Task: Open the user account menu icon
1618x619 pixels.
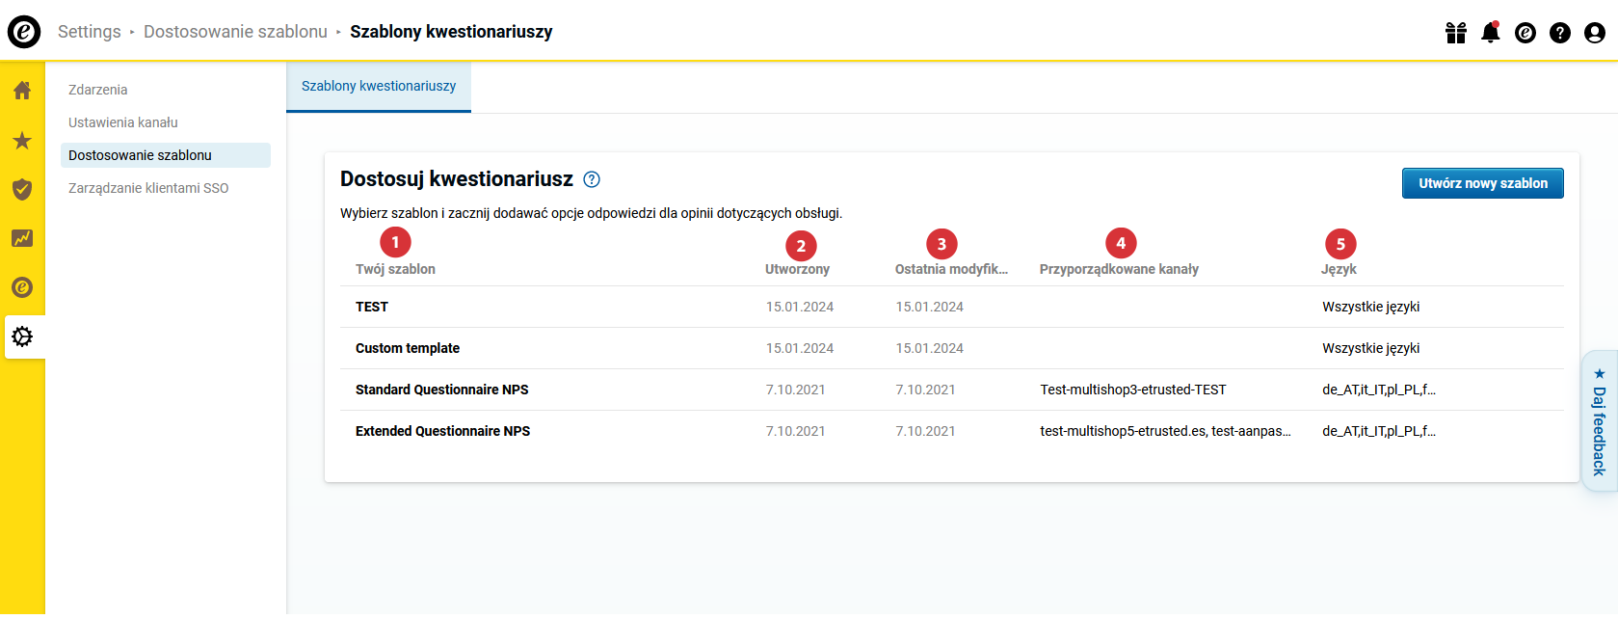Action: click(x=1595, y=33)
